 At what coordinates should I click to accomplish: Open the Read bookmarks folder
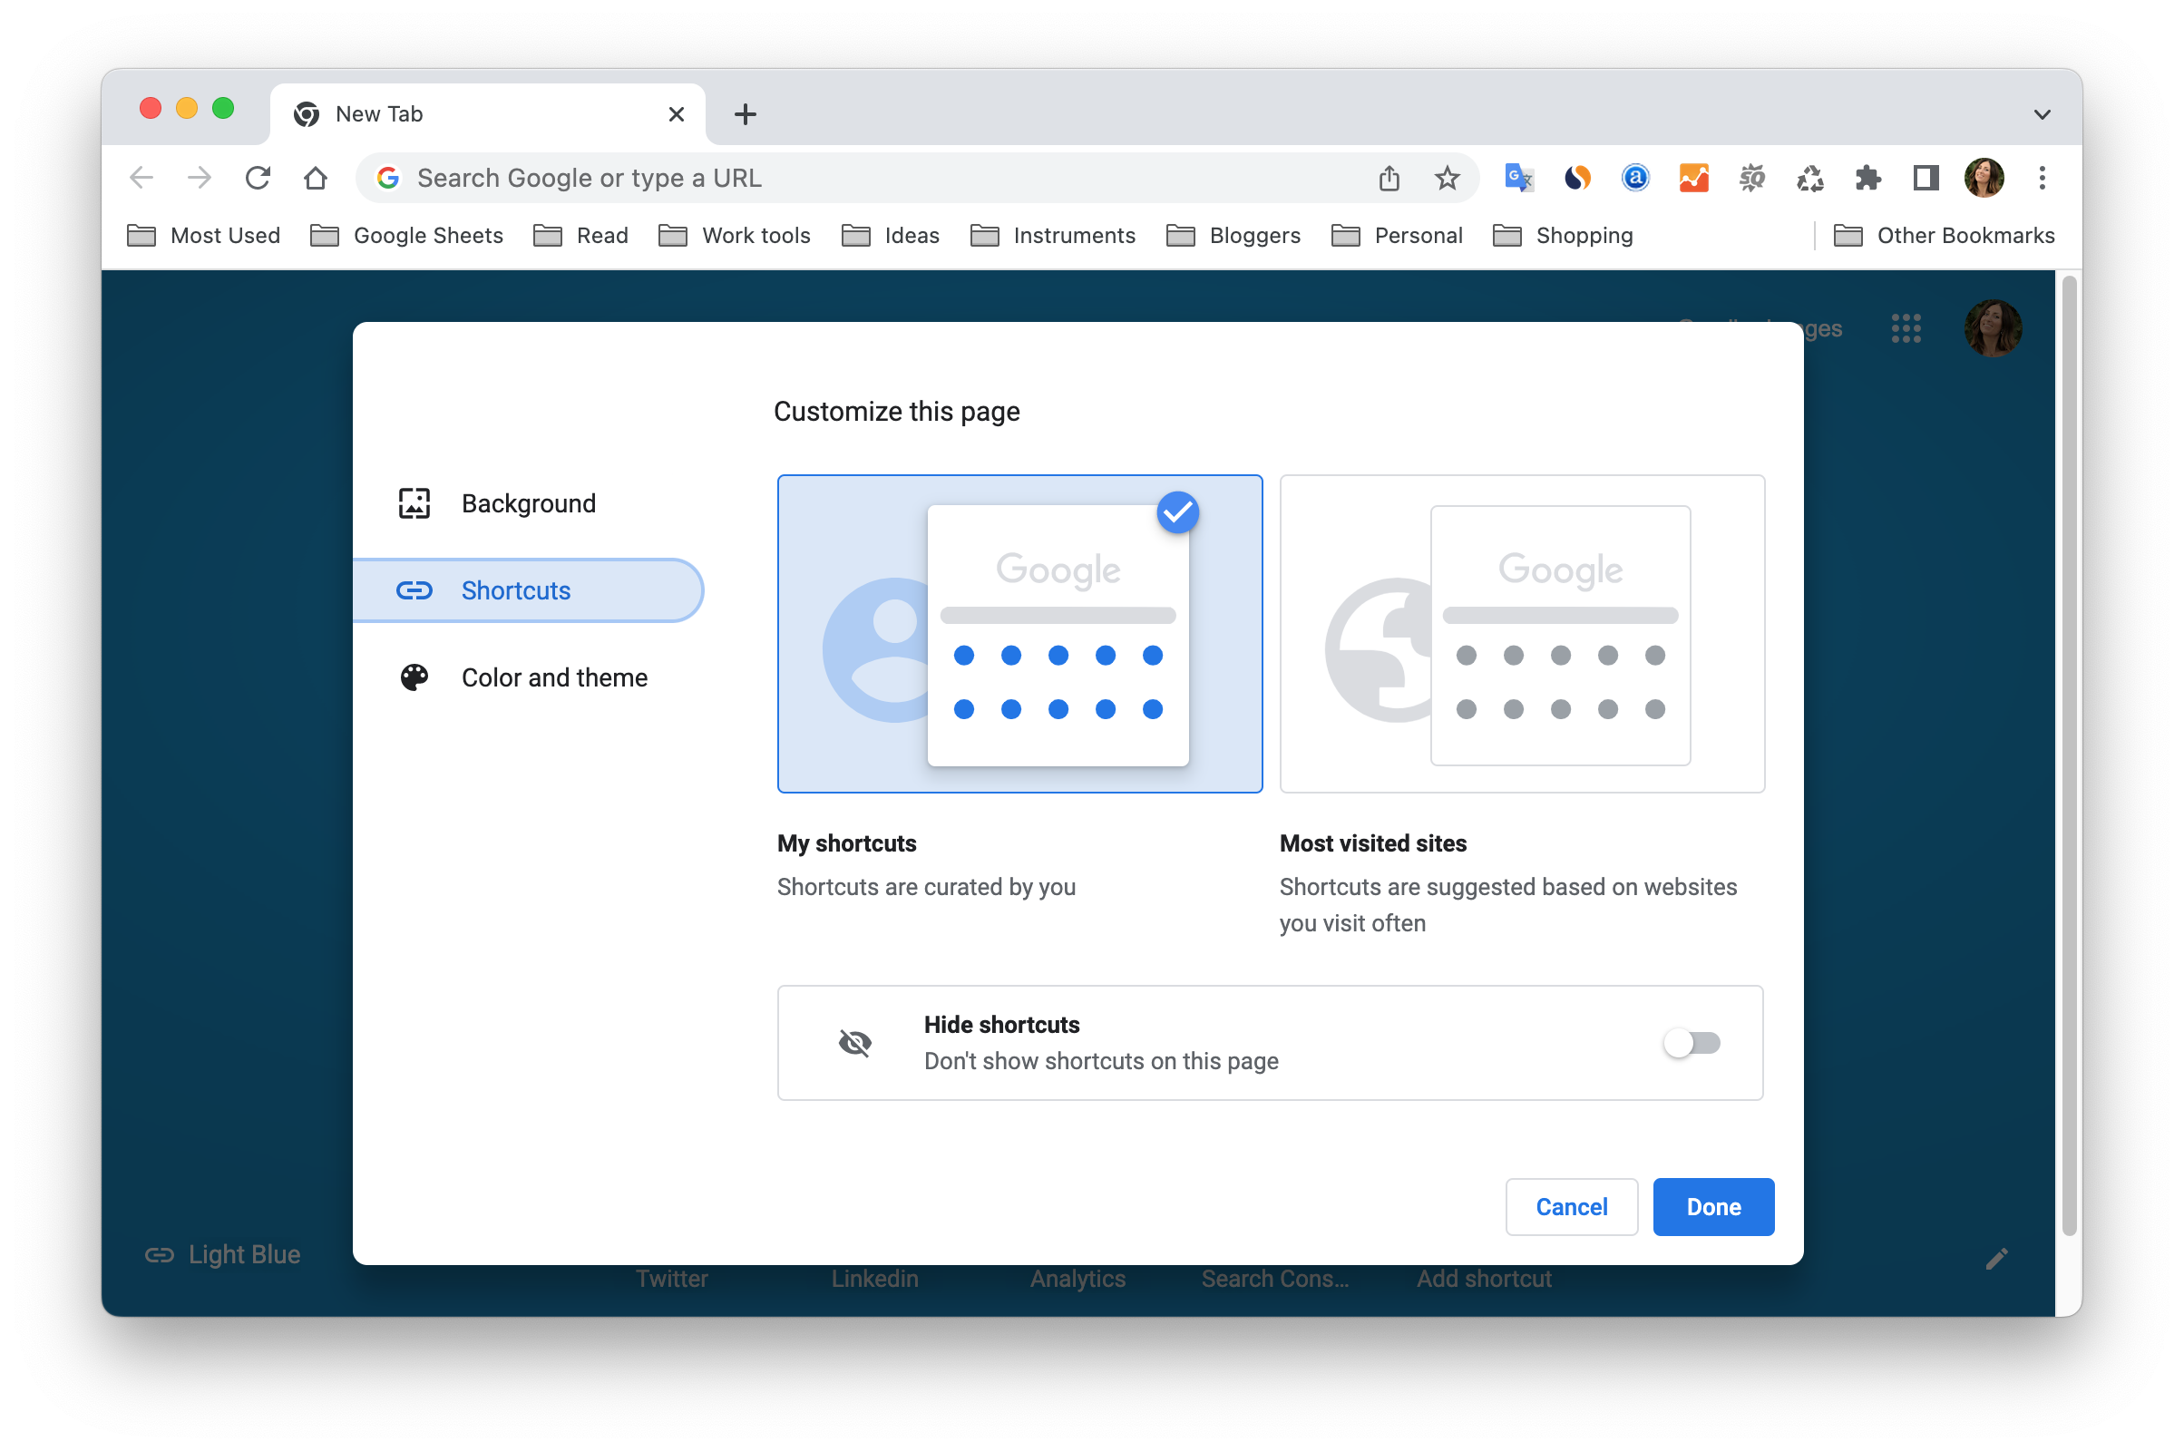click(x=581, y=236)
